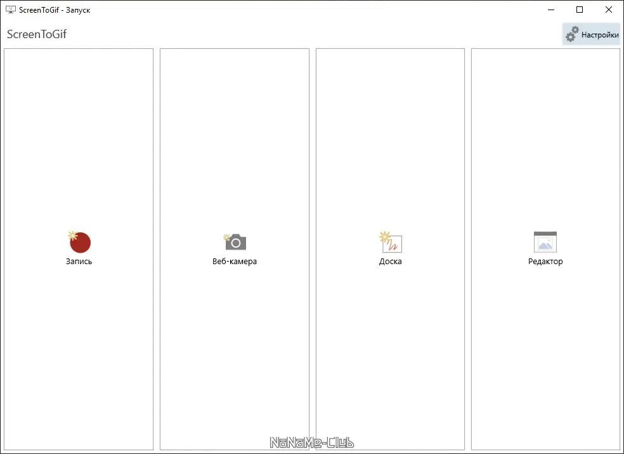The image size is (624, 454).
Task: Close the ScreenToGif startup window
Action: pos(609,10)
